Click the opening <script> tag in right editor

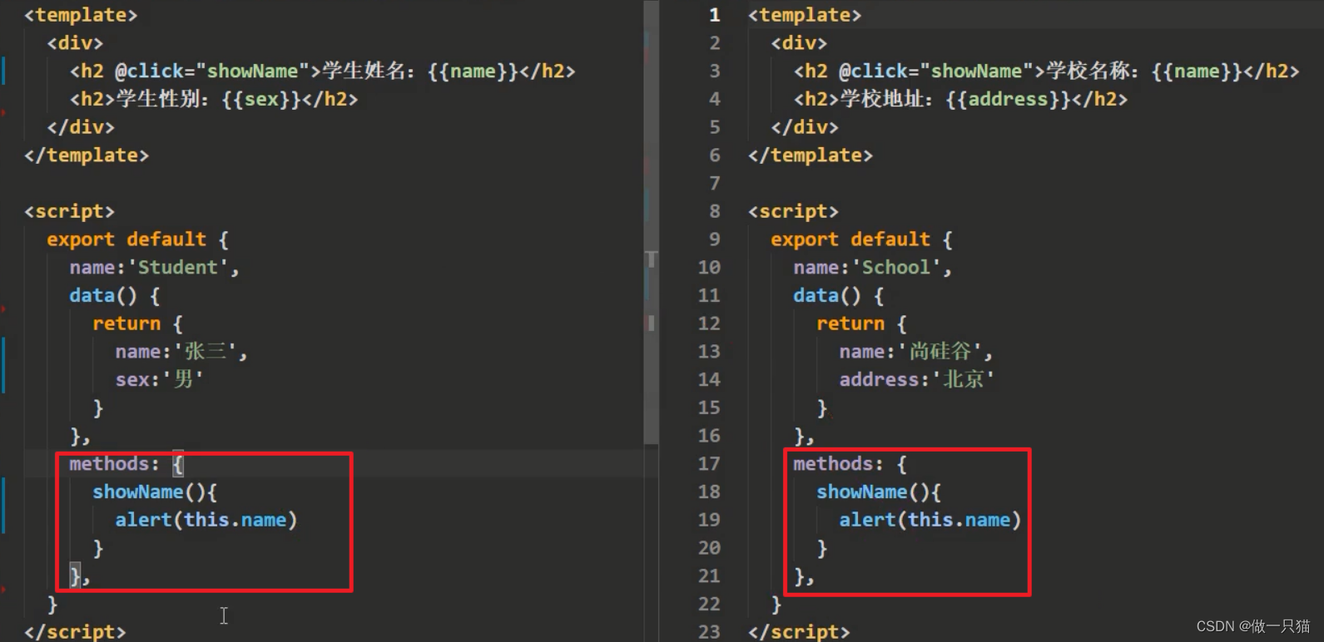[x=793, y=211]
